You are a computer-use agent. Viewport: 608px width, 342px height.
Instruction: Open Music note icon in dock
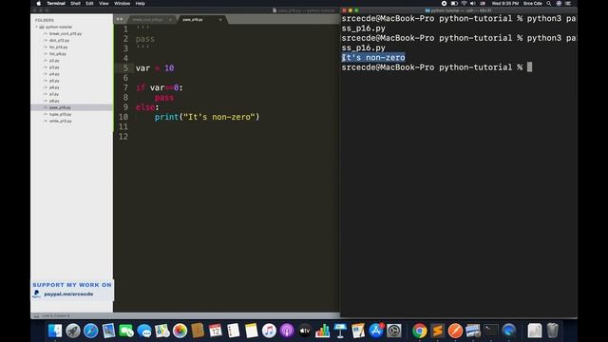tap(269, 331)
